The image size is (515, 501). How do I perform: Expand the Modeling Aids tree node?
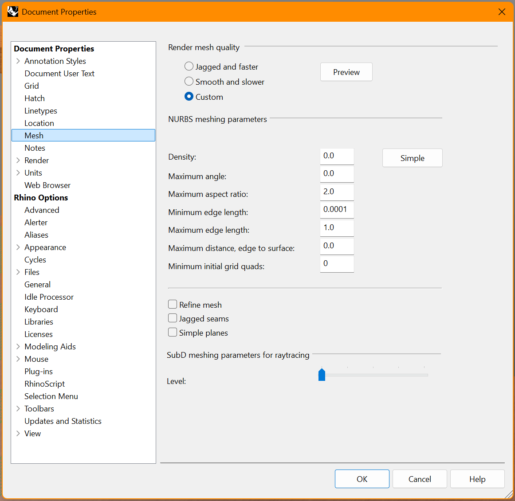pos(18,347)
